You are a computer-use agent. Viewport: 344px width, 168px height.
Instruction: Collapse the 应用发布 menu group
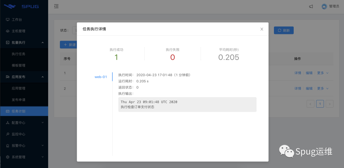pos(24,77)
